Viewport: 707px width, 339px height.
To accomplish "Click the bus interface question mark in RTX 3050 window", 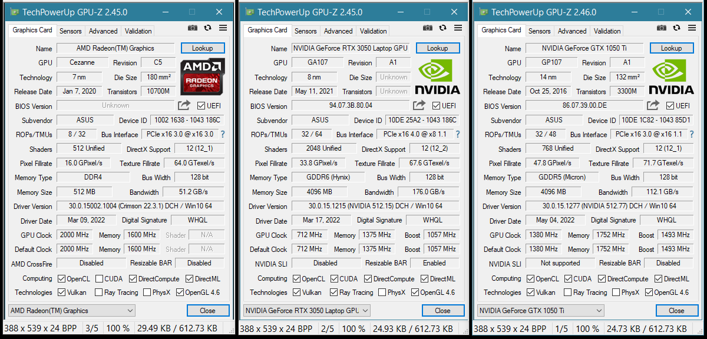I will tap(458, 134).
